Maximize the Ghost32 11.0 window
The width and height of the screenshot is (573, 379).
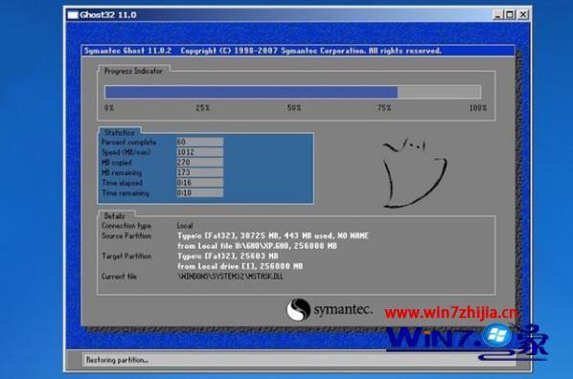[x=510, y=14]
